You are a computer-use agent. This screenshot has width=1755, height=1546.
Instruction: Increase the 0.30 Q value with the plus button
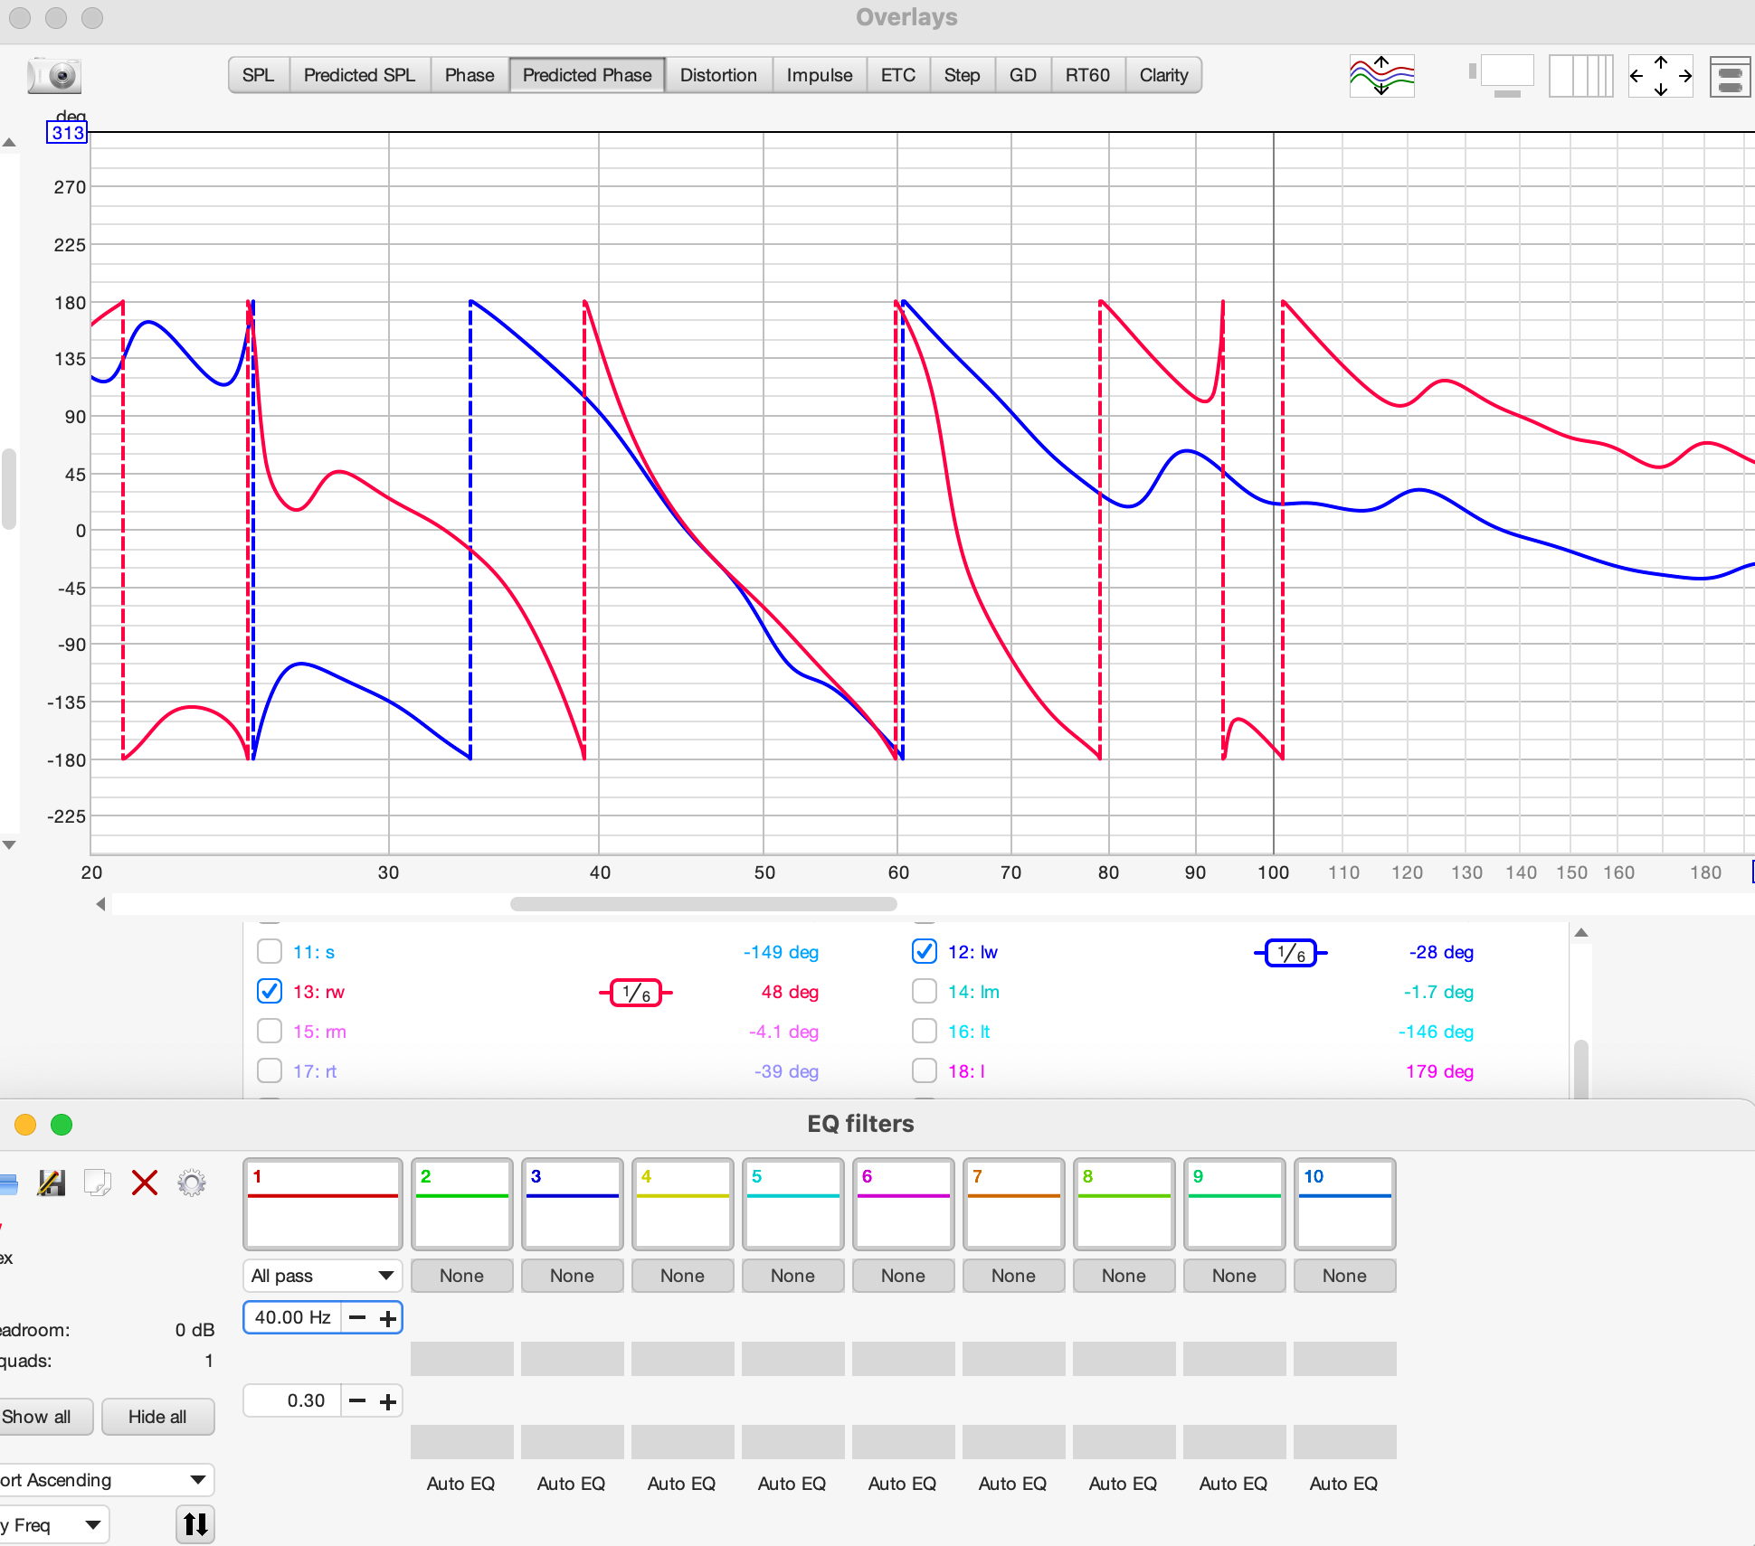click(388, 1401)
